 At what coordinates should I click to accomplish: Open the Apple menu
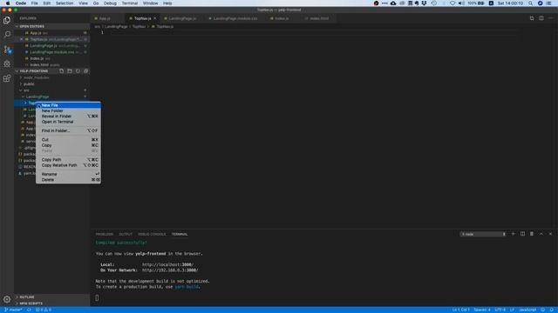tap(8, 3)
